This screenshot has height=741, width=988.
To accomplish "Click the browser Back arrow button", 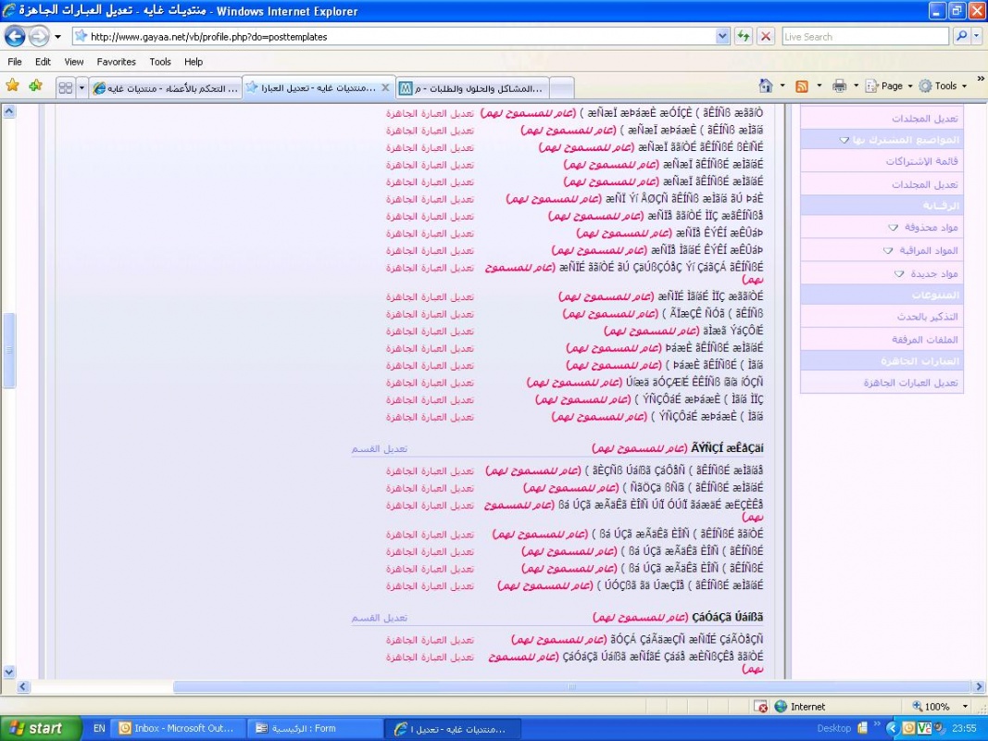I will click(x=15, y=36).
